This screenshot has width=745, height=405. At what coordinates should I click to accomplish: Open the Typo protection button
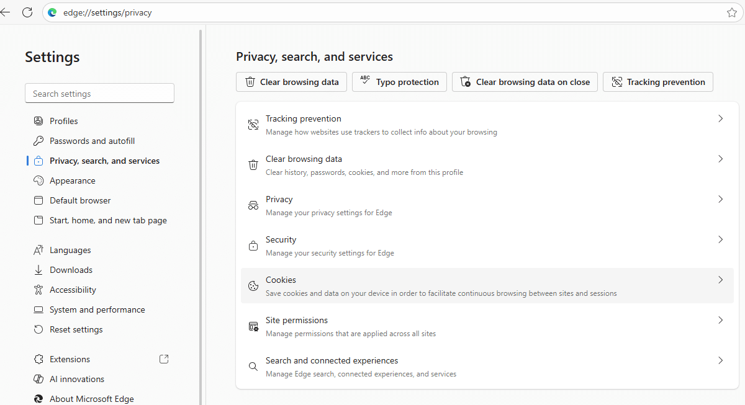(x=399, y=81)
